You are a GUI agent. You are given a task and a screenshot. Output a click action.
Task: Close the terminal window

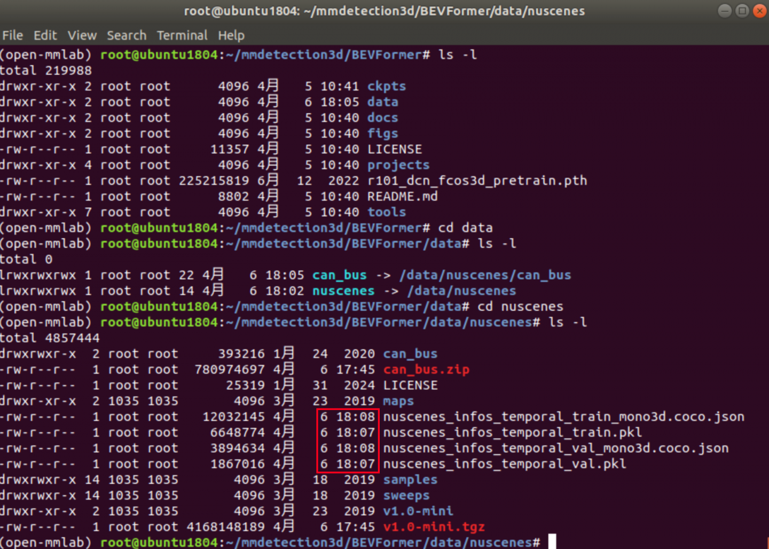pyautogui.click(x=759, y=11)
